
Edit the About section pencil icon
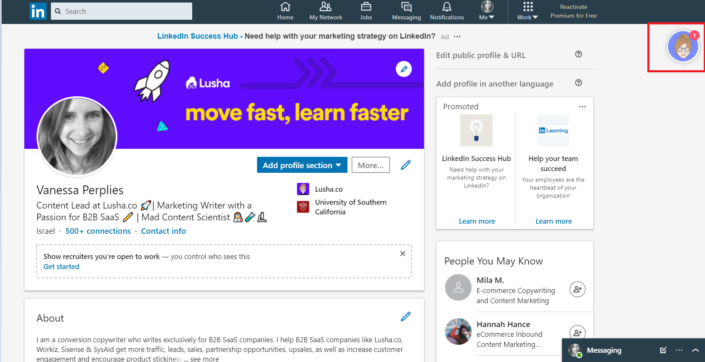(x=406, y=317)
